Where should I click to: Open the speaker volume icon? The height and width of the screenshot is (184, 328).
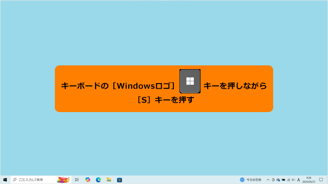(293, 180)
